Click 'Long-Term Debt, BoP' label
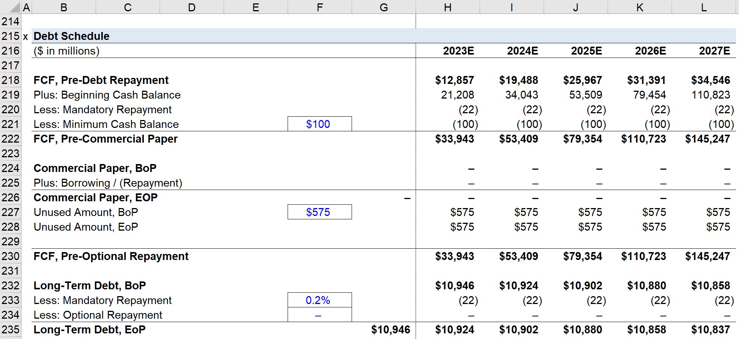This screenshot has width=739, height=339. point(90,286)
